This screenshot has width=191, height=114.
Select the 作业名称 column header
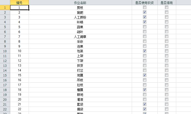(x=80, y=3)
